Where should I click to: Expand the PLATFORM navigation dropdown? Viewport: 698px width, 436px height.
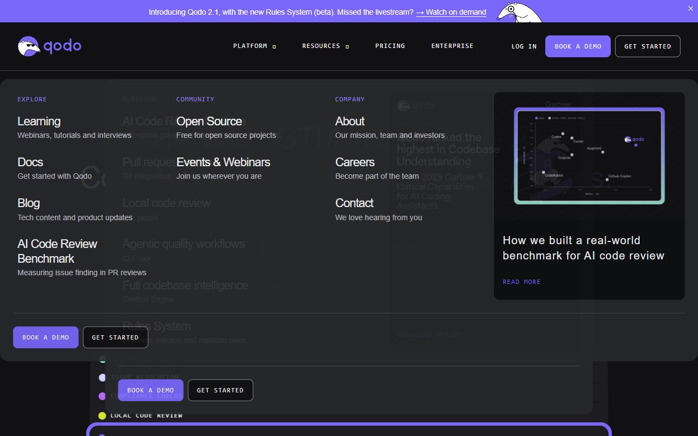point(250,46)
